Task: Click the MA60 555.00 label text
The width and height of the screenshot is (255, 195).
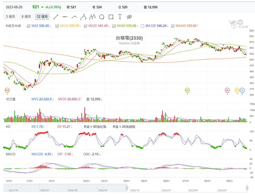Action: pos(127,26)
